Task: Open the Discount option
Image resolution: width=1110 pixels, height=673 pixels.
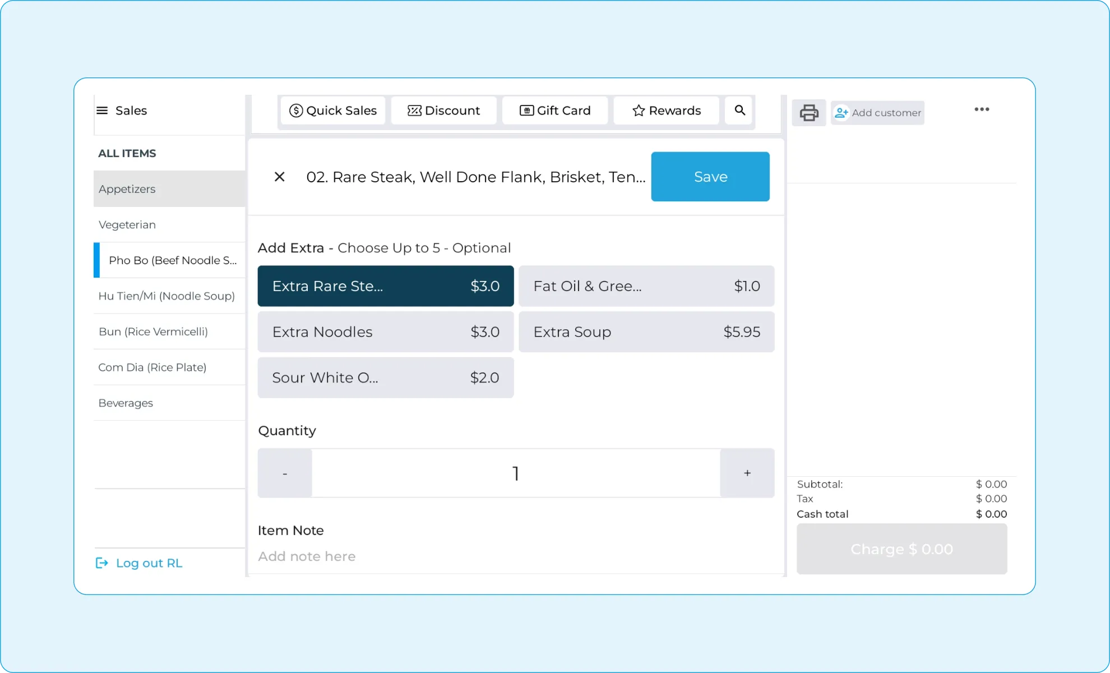Action: 443,110
